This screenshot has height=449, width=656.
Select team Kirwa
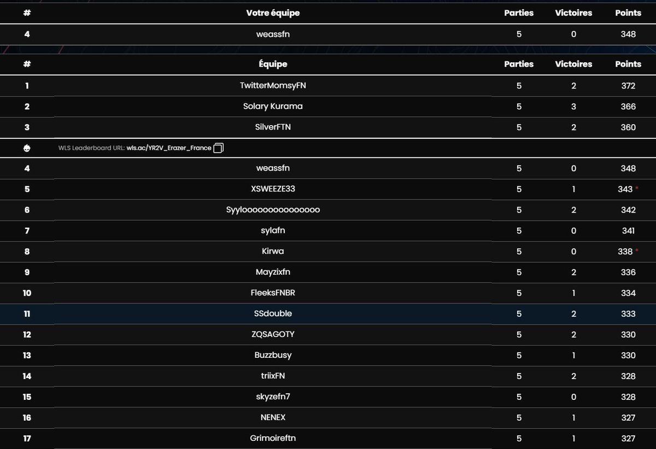[x=273, y=251]
